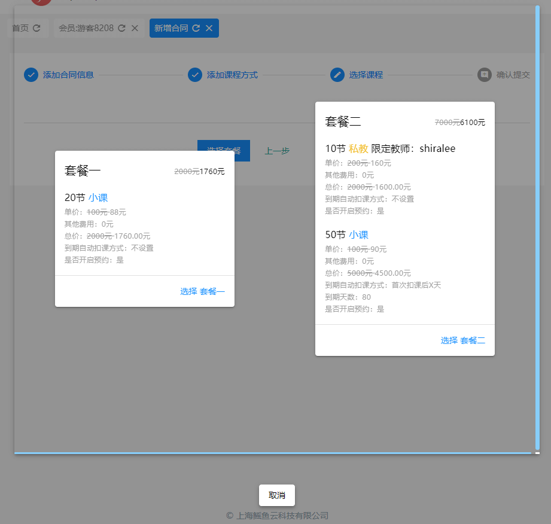The image size is (551, 524).
Task: Close the 新增合同 tab
Action: (x=209, y=28)
